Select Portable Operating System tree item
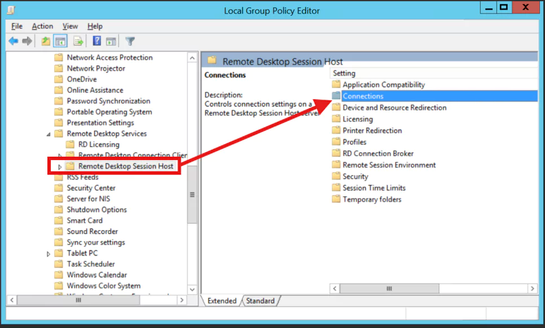The width and height of the screenshot is (545, 328). tap(109, 112)
